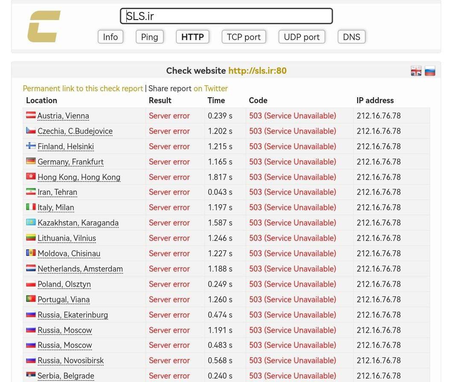Open the DNS check tab

[351, 37]
